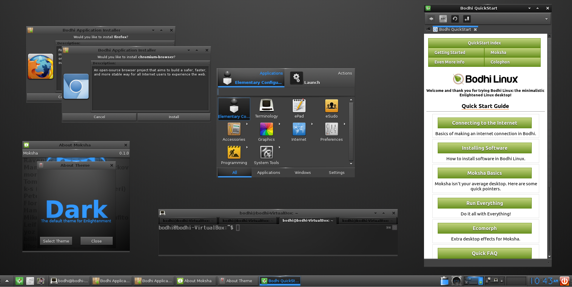Expand the Accessories submenu arrow
The image size is (572, 287).
click(247, 124)
